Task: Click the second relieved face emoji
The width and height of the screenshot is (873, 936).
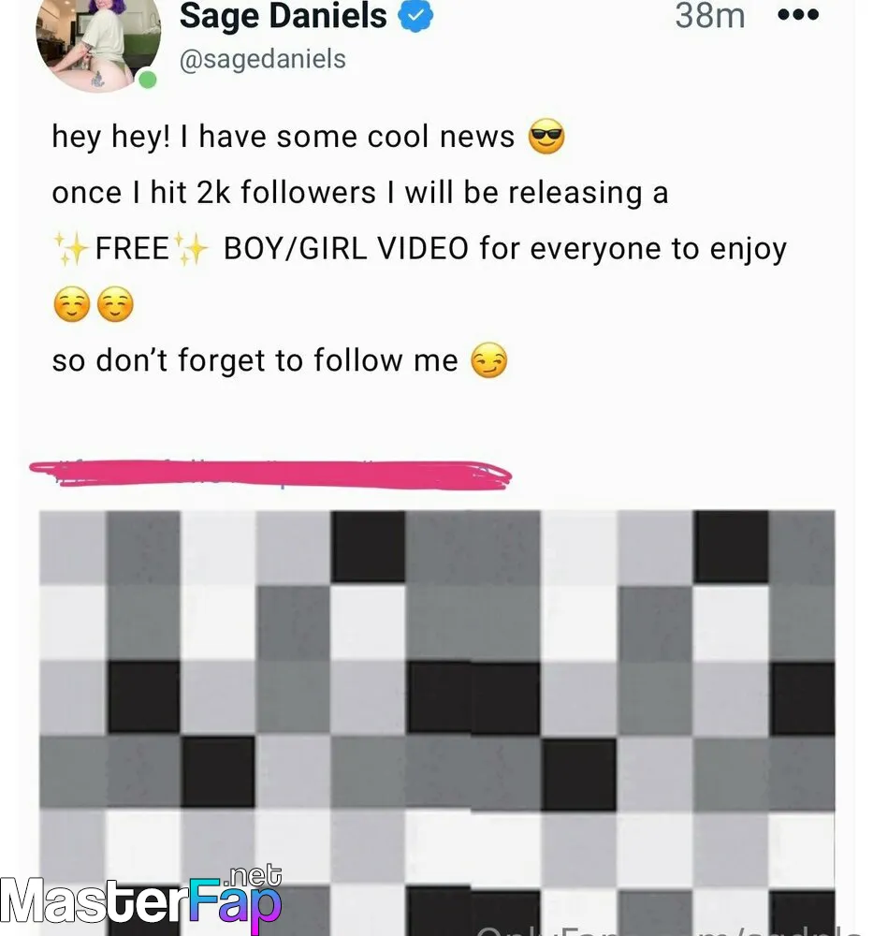Action: click(115, 304)
